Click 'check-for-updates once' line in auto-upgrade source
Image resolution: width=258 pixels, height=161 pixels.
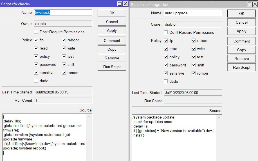click(x=152, y=122)
